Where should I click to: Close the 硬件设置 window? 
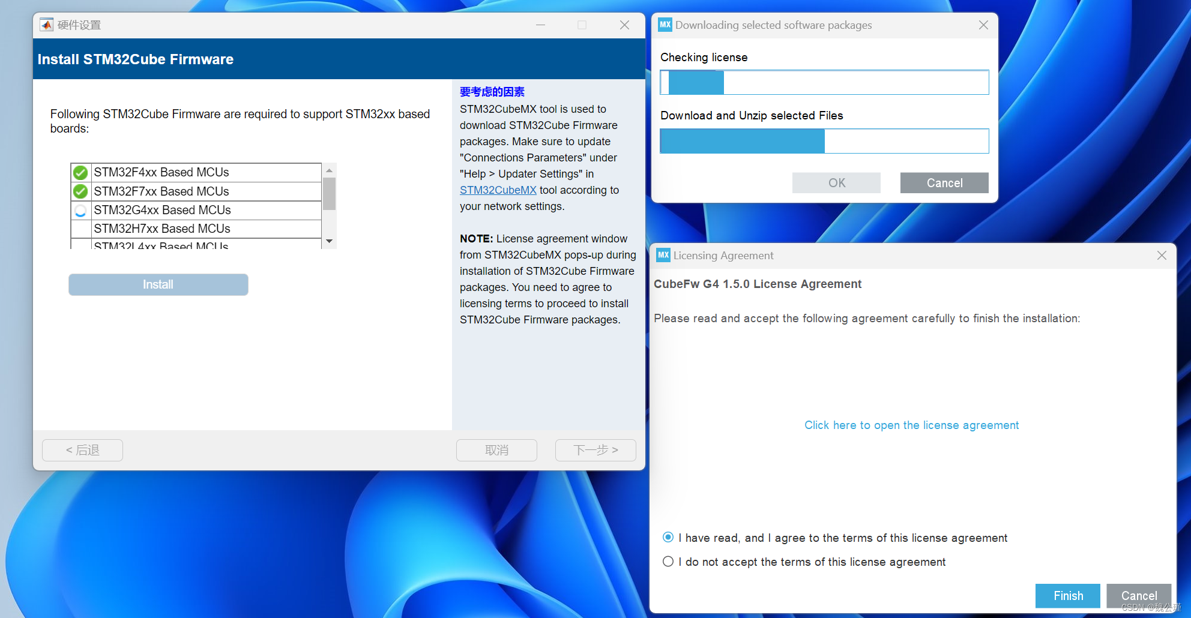point(624,25)
